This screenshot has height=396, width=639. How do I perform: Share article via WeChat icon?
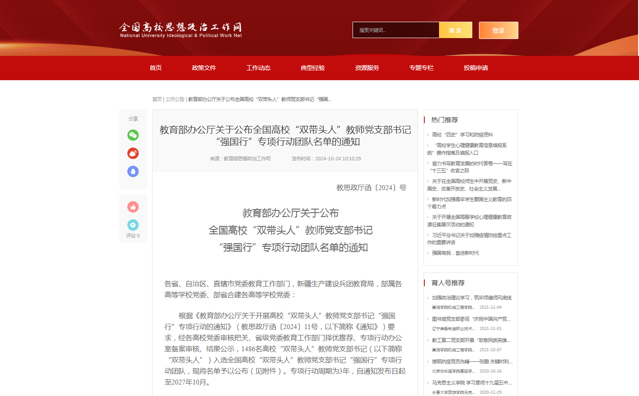[133, 135]
